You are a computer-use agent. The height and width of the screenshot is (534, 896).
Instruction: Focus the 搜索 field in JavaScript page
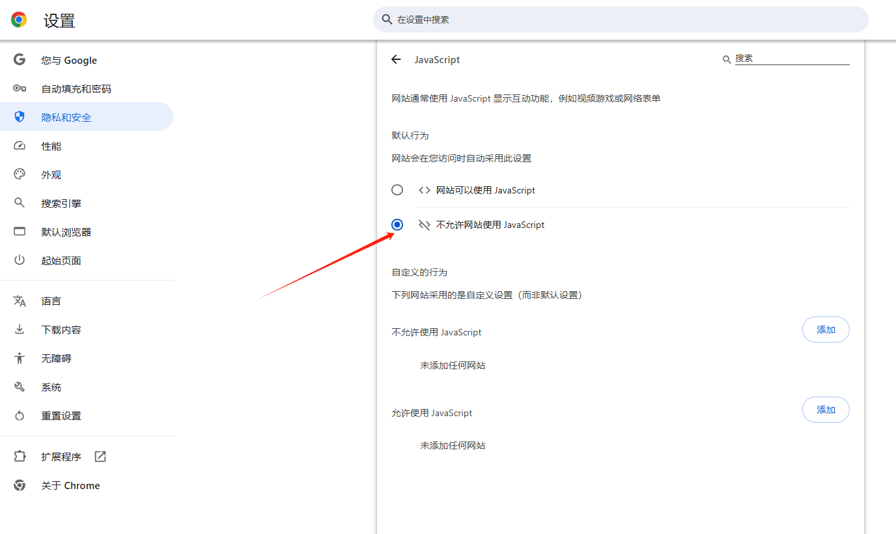tap(792, 59)
